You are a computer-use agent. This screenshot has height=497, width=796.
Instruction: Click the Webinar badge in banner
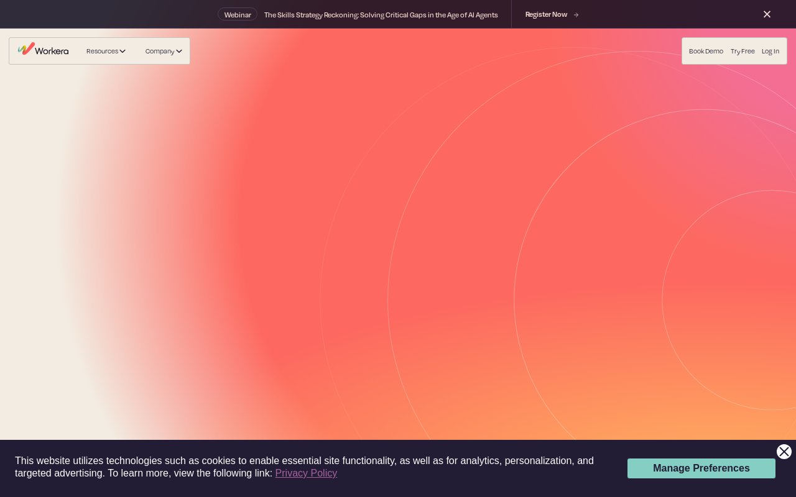point(238,14)
